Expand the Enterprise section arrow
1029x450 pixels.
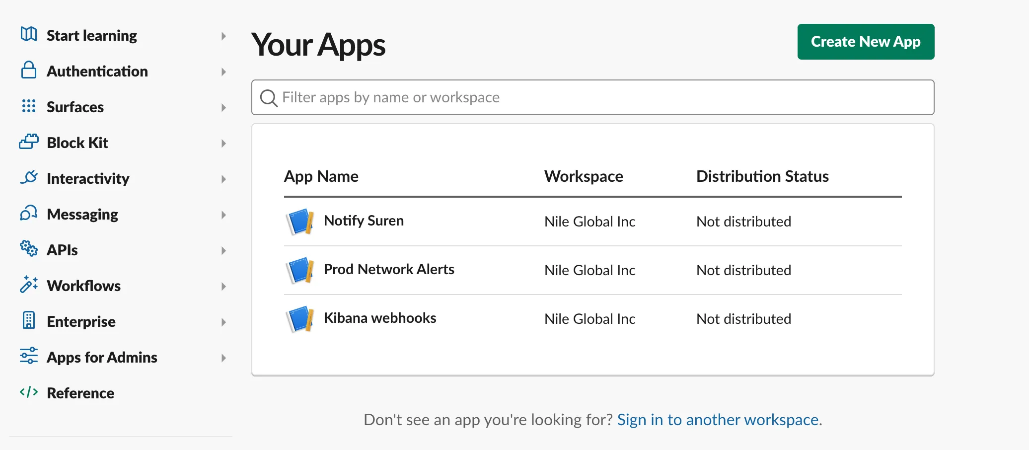(223, 322)
